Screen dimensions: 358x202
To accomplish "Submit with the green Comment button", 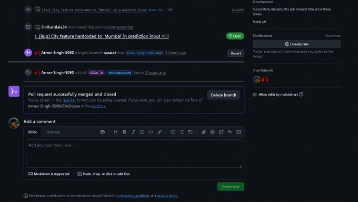I will [231, 187].
